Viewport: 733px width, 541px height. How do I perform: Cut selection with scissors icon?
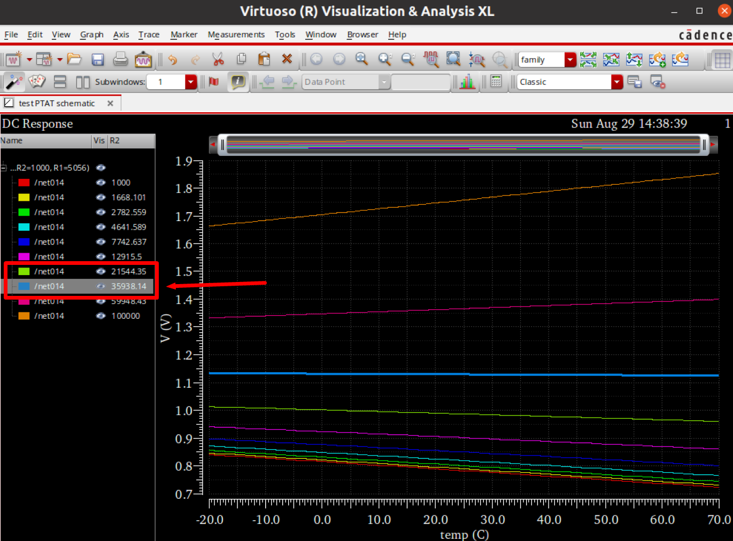click(218, 59)
